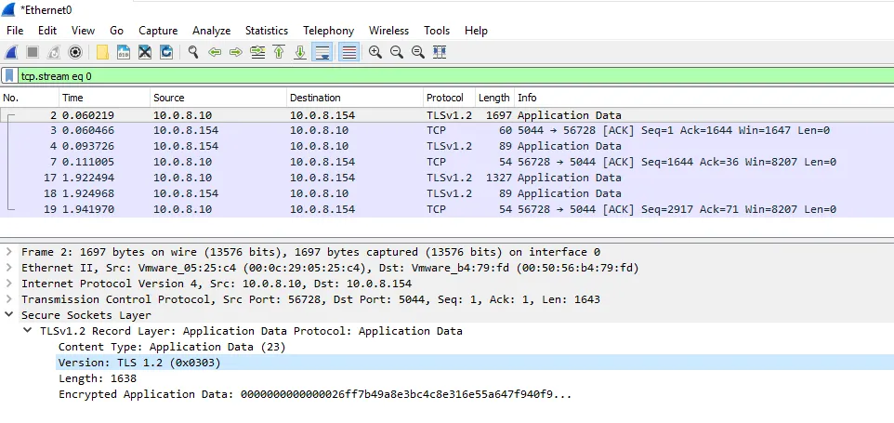Image resolution: width=894 pixels, height=423 pixels.
Task: Expand the Ethernet II details row
Action: coord(8,268)
